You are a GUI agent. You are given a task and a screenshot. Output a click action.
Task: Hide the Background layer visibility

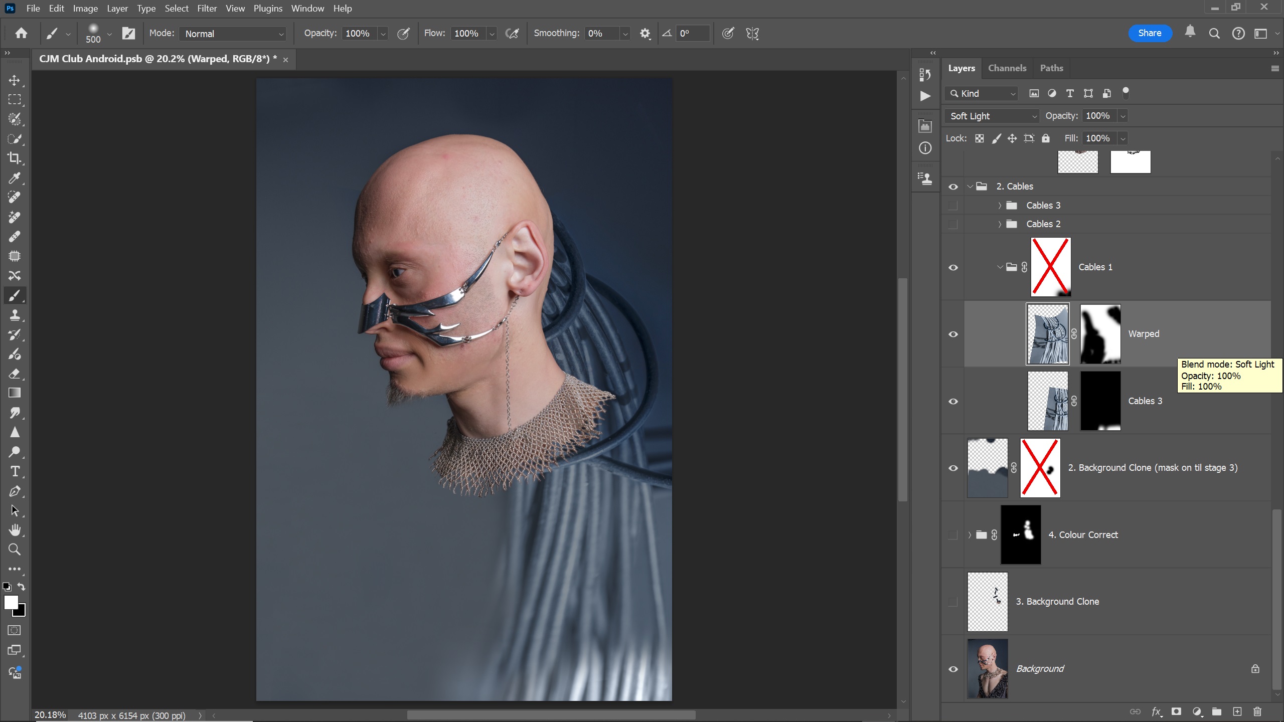(953, 669)
